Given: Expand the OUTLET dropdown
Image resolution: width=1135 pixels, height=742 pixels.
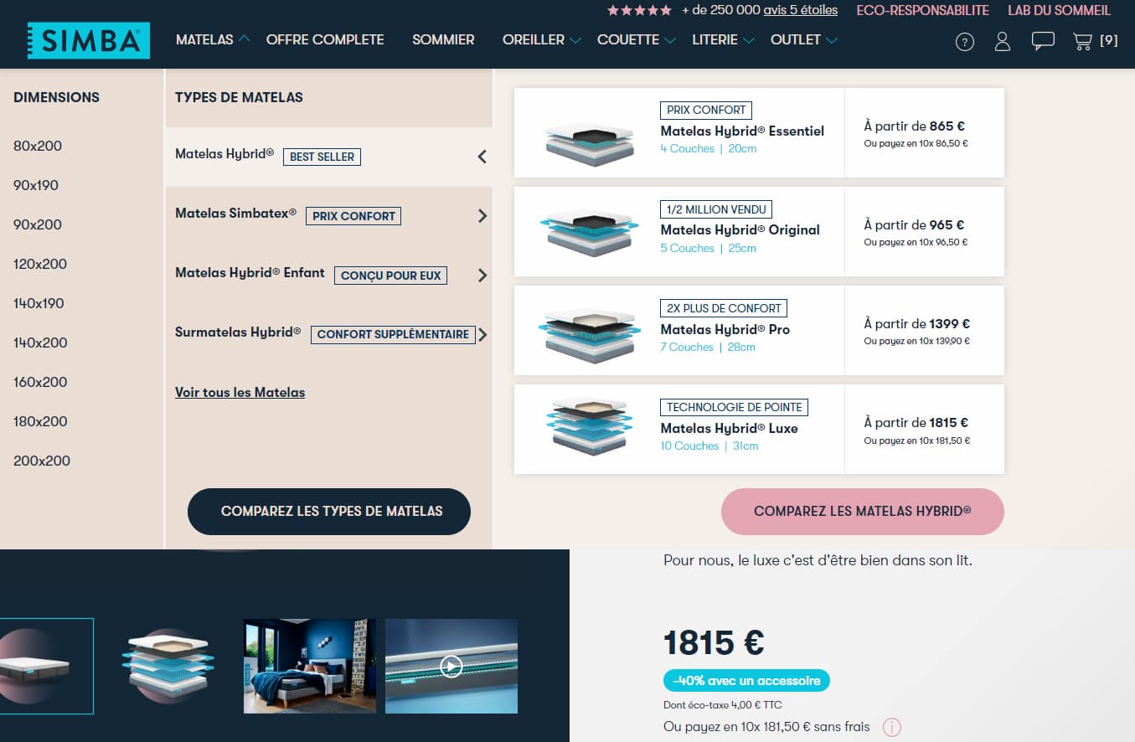Looking at the screenshot, I should [x=802, y=39].
